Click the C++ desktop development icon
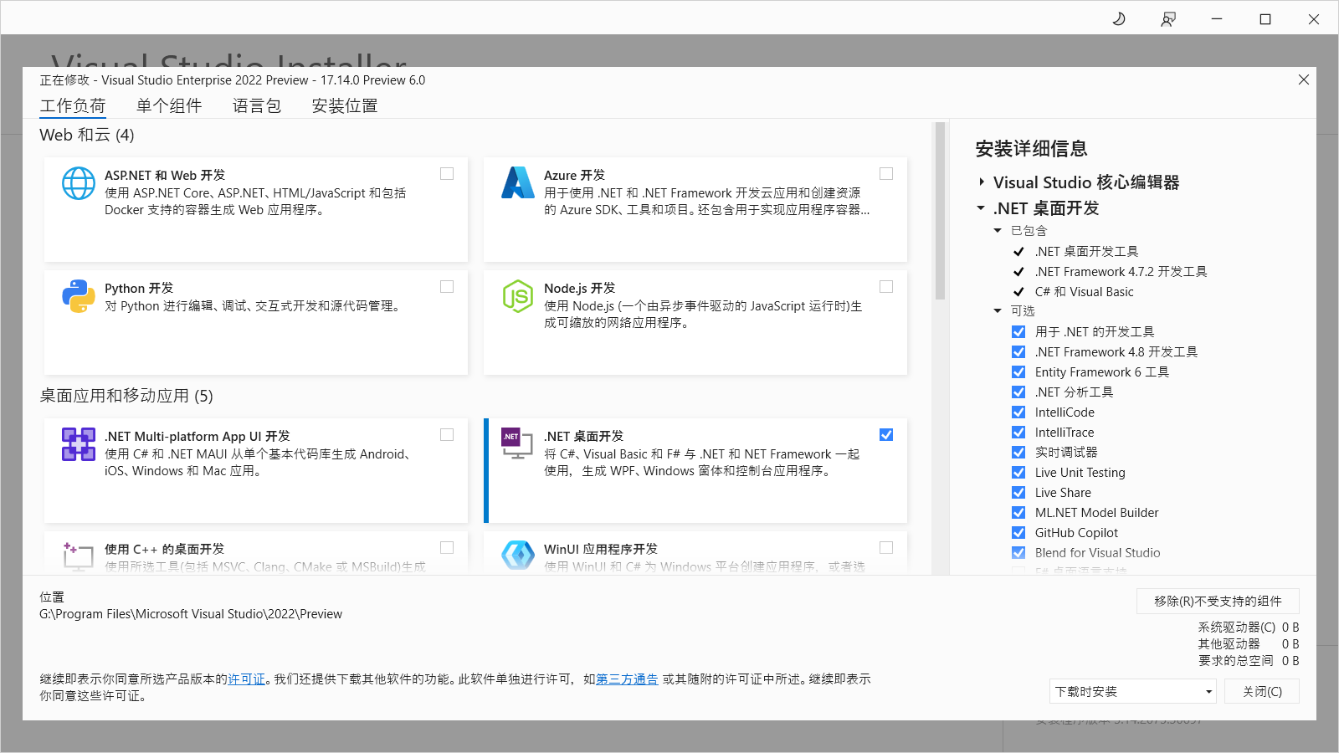 click(x=78, y=556)
